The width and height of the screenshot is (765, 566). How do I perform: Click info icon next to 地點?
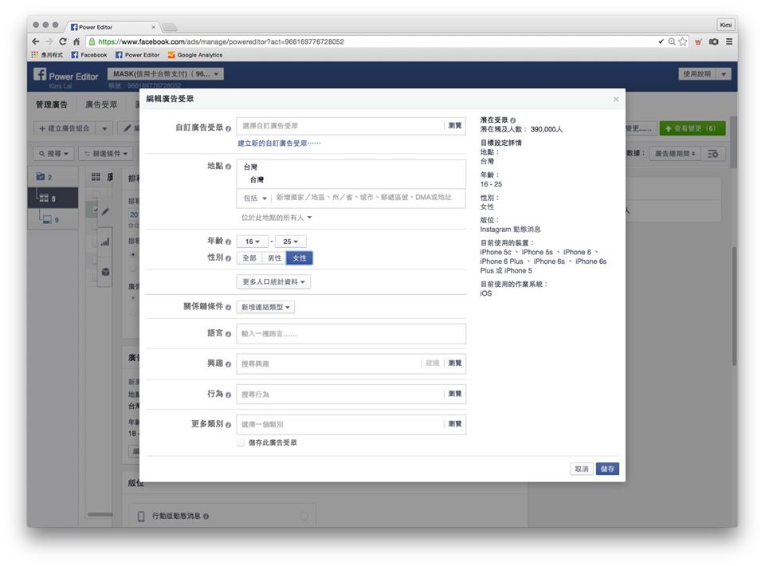(x=228, y=167)
